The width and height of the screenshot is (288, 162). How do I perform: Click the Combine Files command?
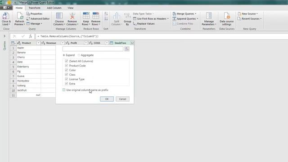(183, 24)
